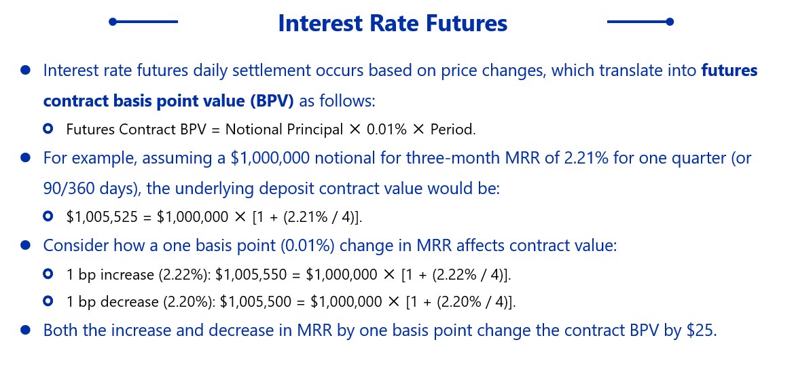Select the solid bullet before 'Interest rate futures daily'
The width and height of the screenshot is (794, 376).
coord(26,70)
